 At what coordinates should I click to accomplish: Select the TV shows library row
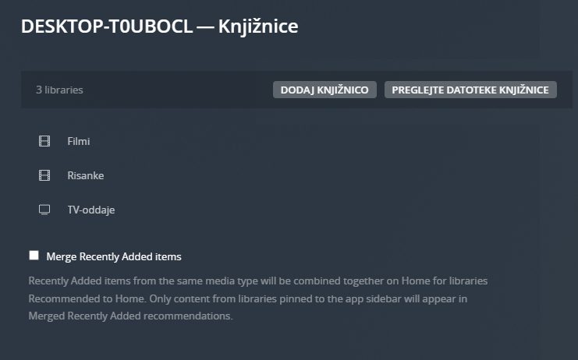pyautogui.click(x=296, y=210)
